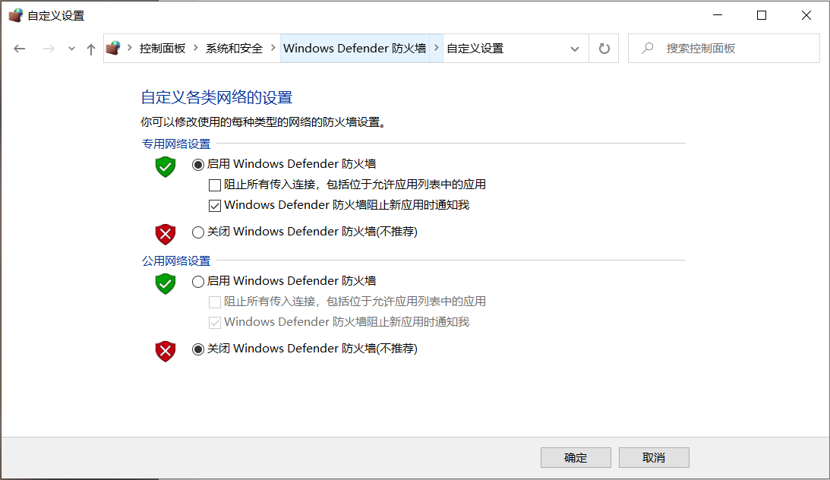Click 专用网络设置 section heading

click(x=176, y=144)
